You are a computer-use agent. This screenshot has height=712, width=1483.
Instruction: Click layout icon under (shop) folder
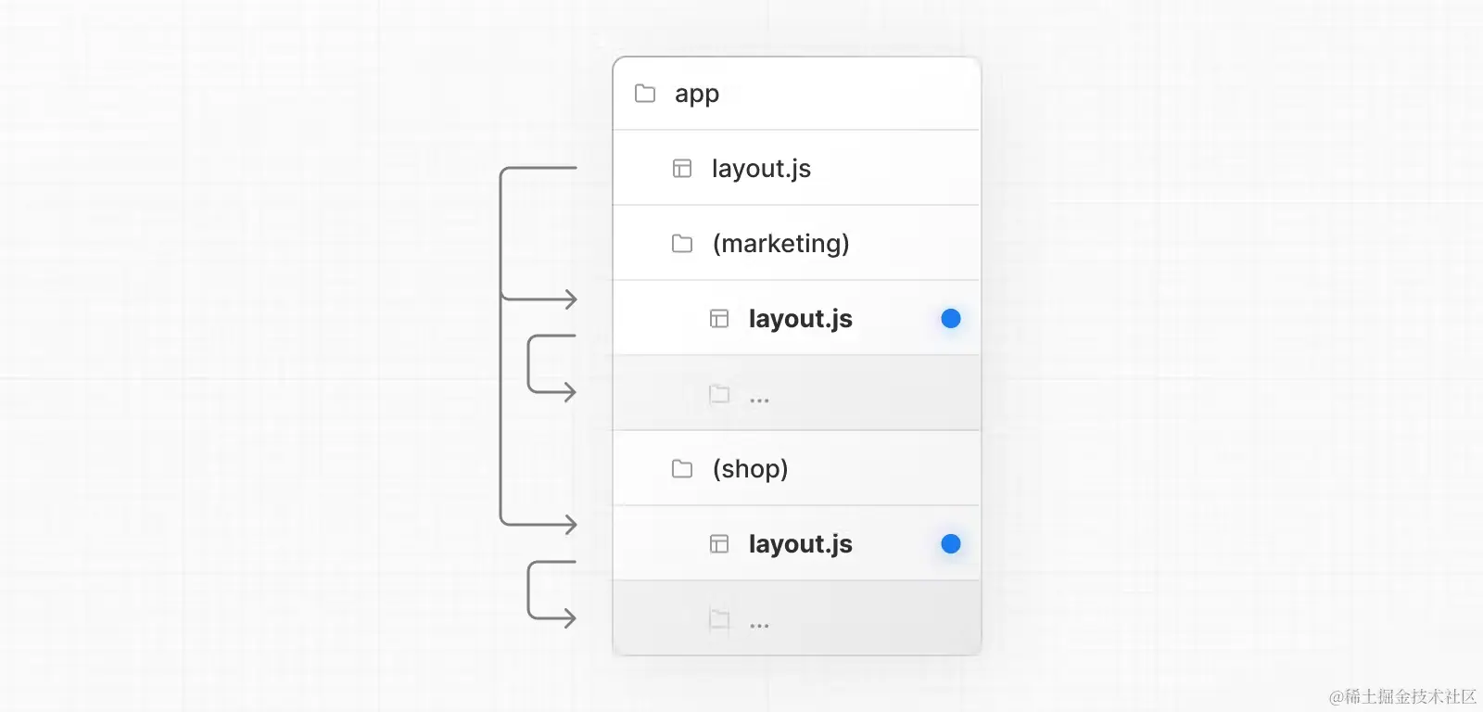(719, 544)
